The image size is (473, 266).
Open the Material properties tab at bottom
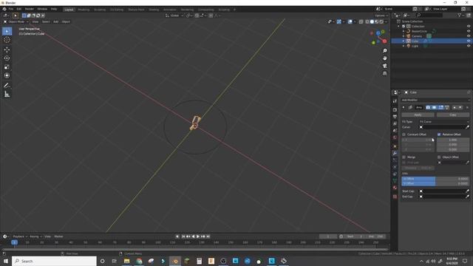(395, 188)
